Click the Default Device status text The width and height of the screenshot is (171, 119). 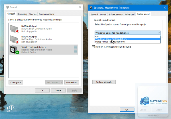click(x=29, y=53)
